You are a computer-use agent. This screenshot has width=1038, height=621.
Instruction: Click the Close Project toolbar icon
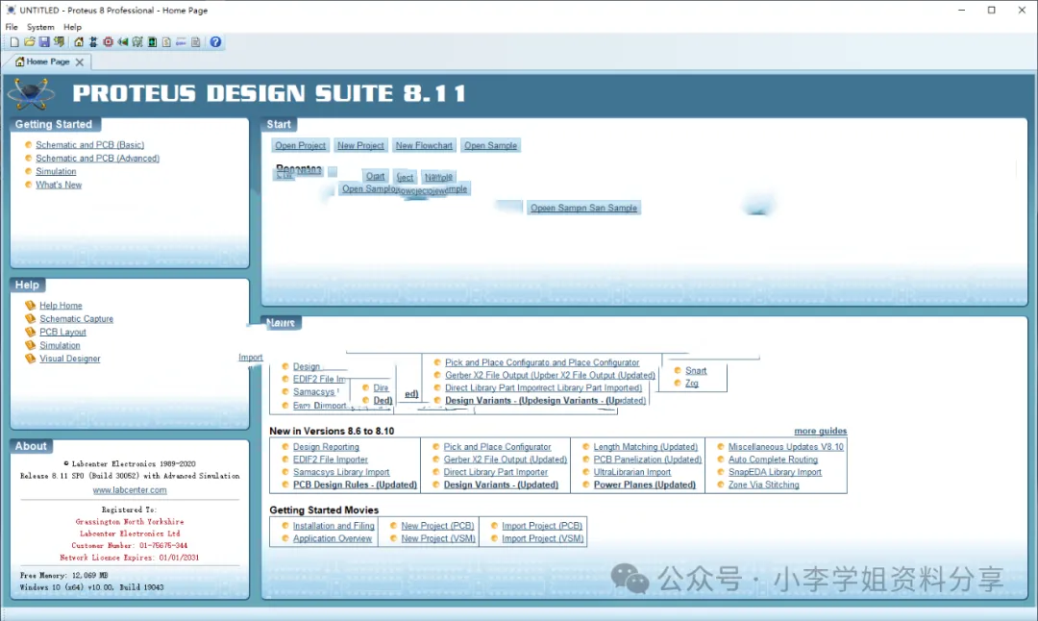(x=59, y=41)
